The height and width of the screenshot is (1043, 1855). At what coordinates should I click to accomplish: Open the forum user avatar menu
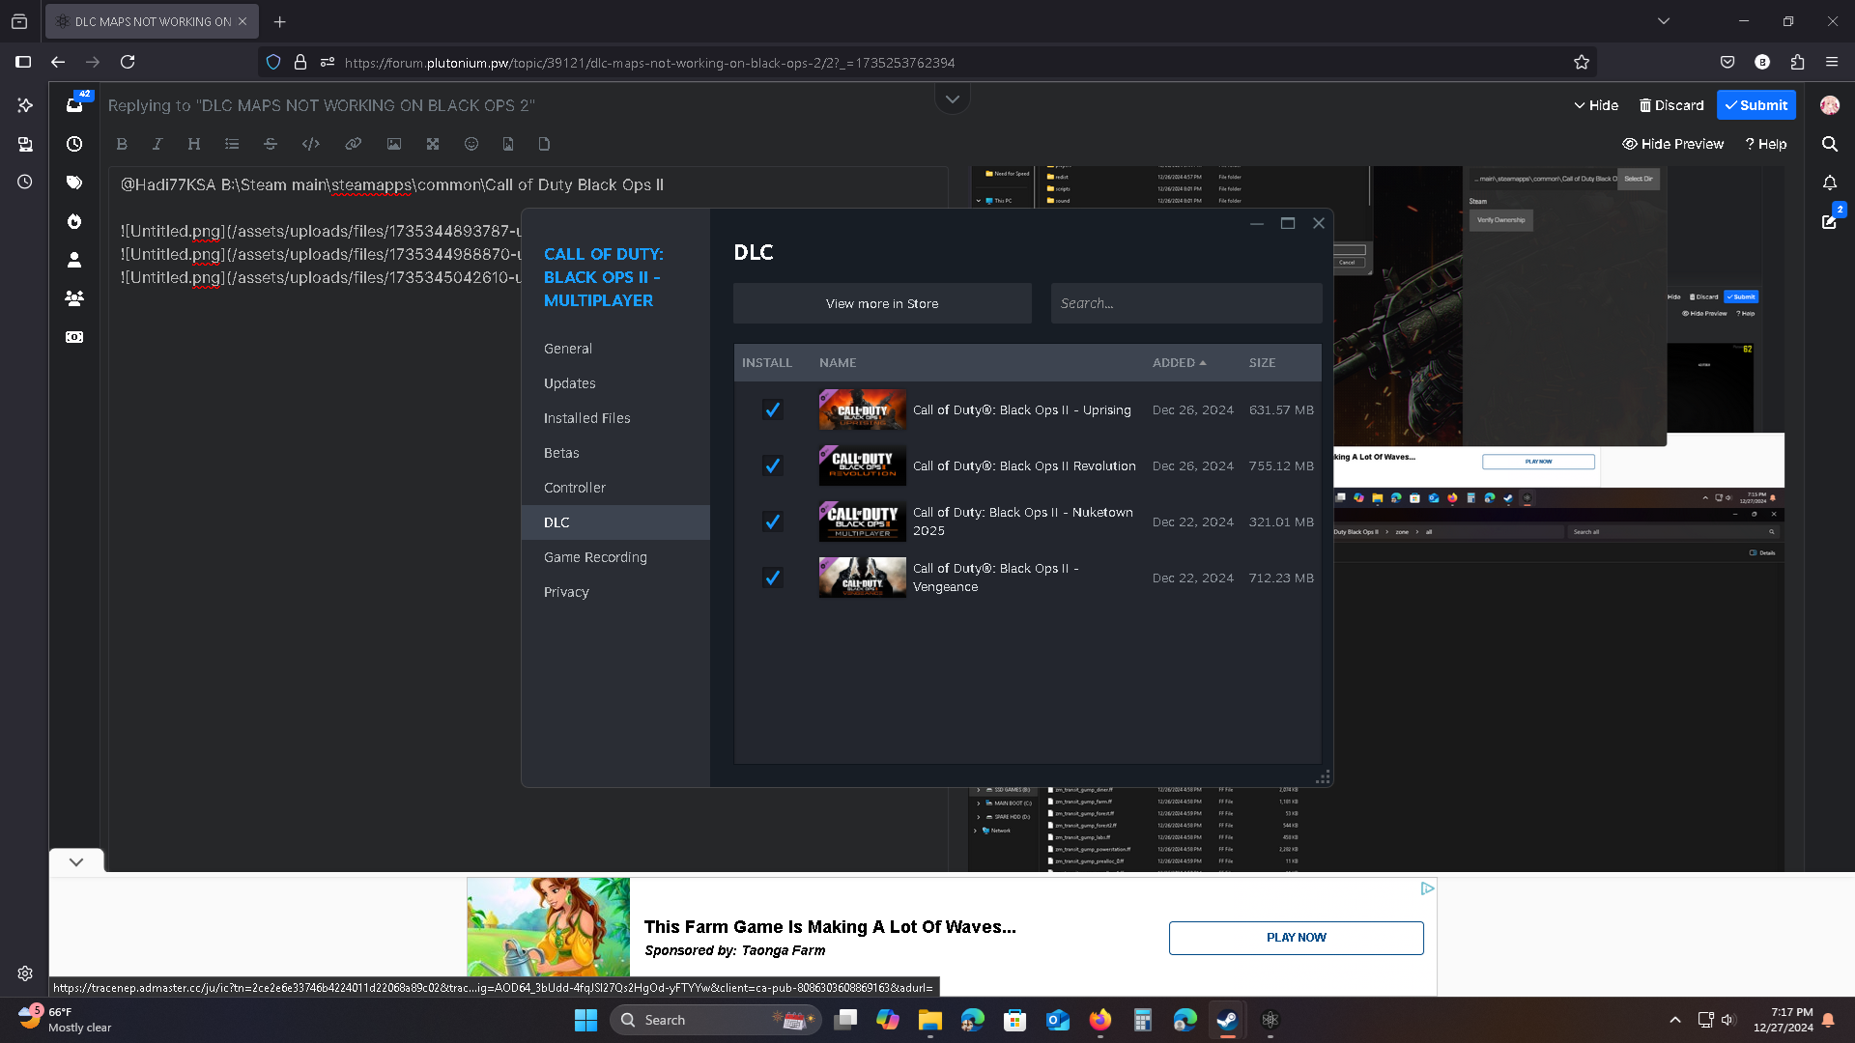[x=1829, y=105]
